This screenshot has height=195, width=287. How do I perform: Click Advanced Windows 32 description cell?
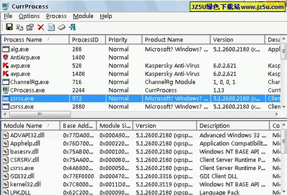(233, 135)
